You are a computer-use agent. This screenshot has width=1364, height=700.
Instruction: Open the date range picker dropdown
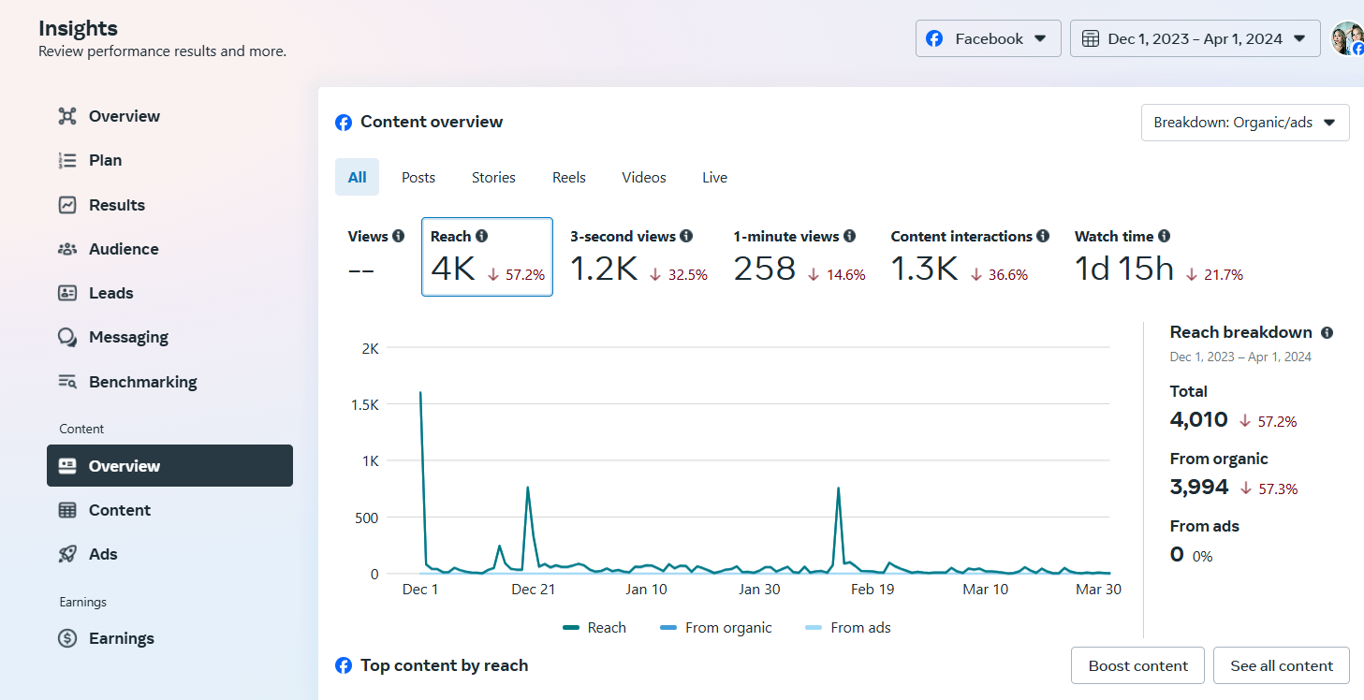[1195, 38]
